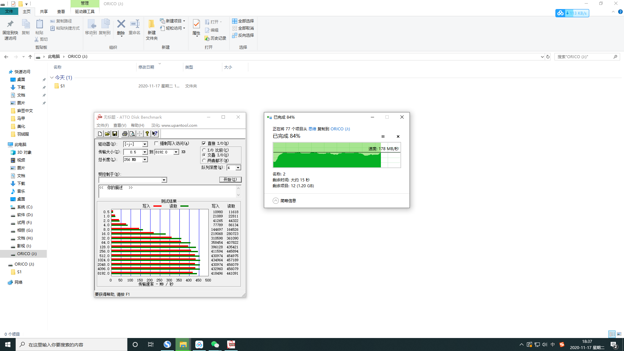Open the 驱动器 drive dropdown
Viewport: 624px width, 351px height.
coord(145,144)
